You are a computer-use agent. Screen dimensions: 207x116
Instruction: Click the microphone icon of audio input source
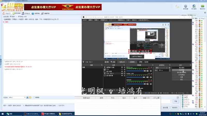[x=105, y=67]
